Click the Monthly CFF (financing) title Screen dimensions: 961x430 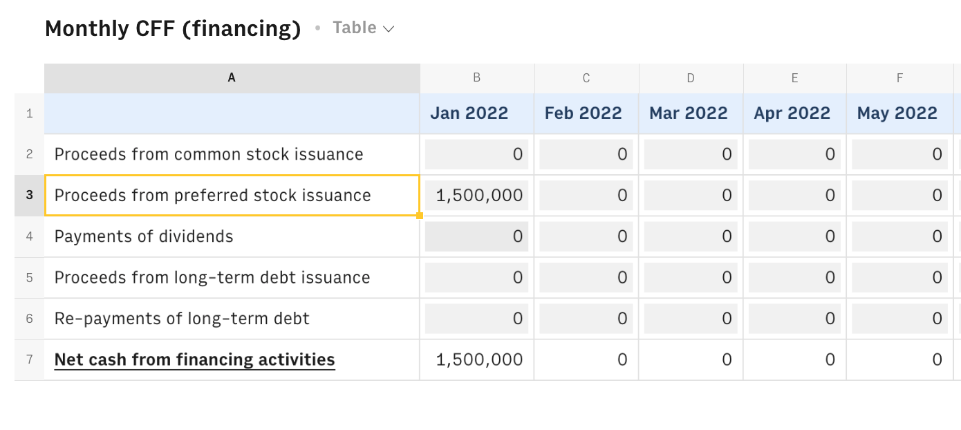click(173, 28)
